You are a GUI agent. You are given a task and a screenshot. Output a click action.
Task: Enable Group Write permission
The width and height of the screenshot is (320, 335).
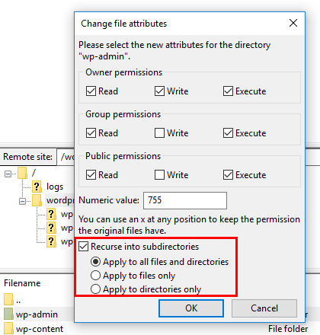coord(159,133)
